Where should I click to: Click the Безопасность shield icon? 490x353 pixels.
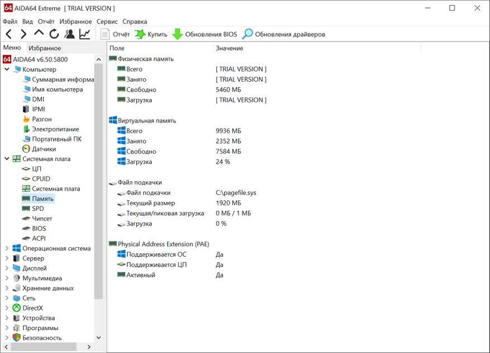(x=17, y=338)
